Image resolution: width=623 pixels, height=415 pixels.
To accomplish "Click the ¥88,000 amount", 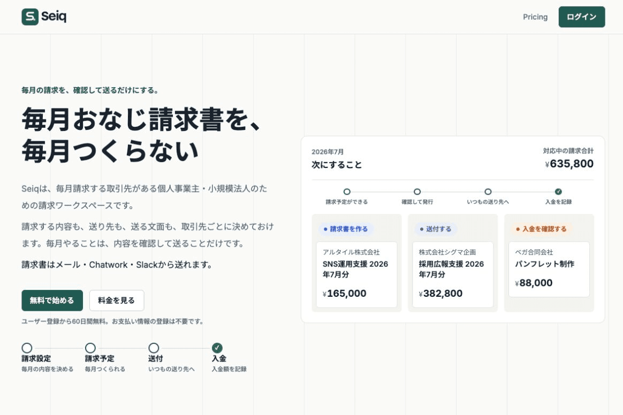I will [534, 283].
